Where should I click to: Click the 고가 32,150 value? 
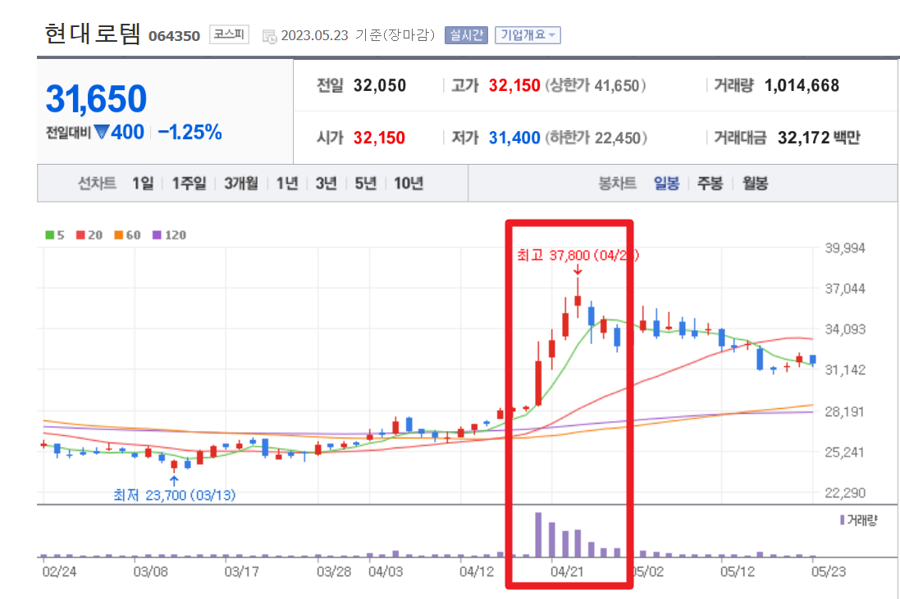(514, 86)
